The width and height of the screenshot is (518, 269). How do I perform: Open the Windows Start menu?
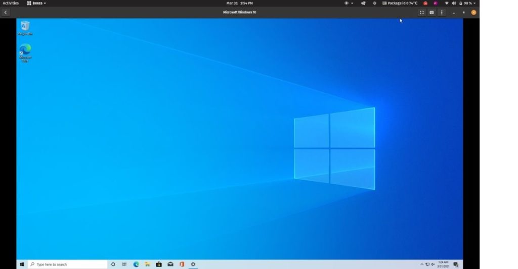(22, 264)
